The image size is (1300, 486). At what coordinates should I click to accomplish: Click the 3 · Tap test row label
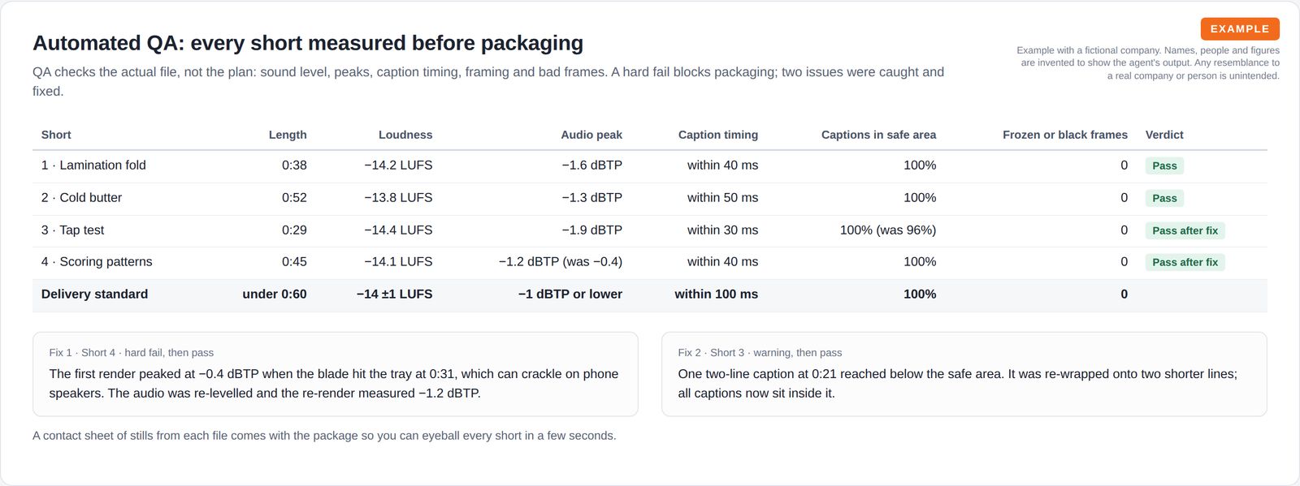coord(73,230)
